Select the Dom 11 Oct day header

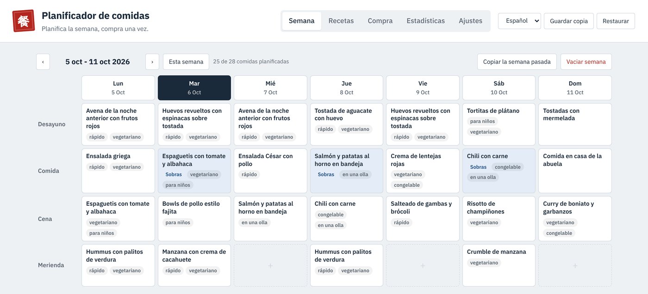click(575, 88)
